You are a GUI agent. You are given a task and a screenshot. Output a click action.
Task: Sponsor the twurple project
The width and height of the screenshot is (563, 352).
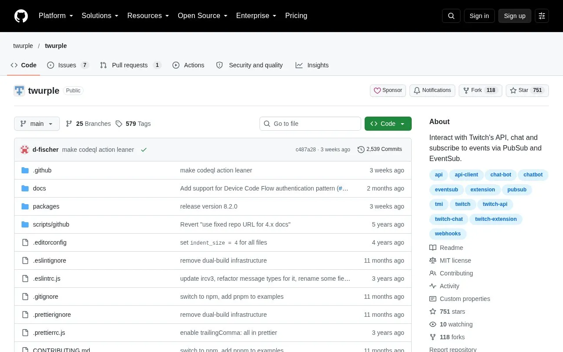[388, 91]
